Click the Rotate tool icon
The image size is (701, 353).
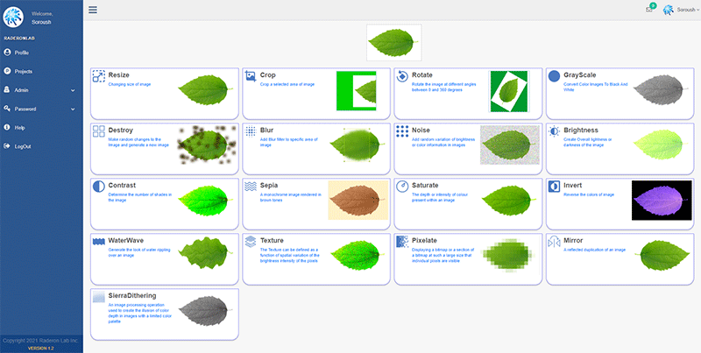coord(402,76)
